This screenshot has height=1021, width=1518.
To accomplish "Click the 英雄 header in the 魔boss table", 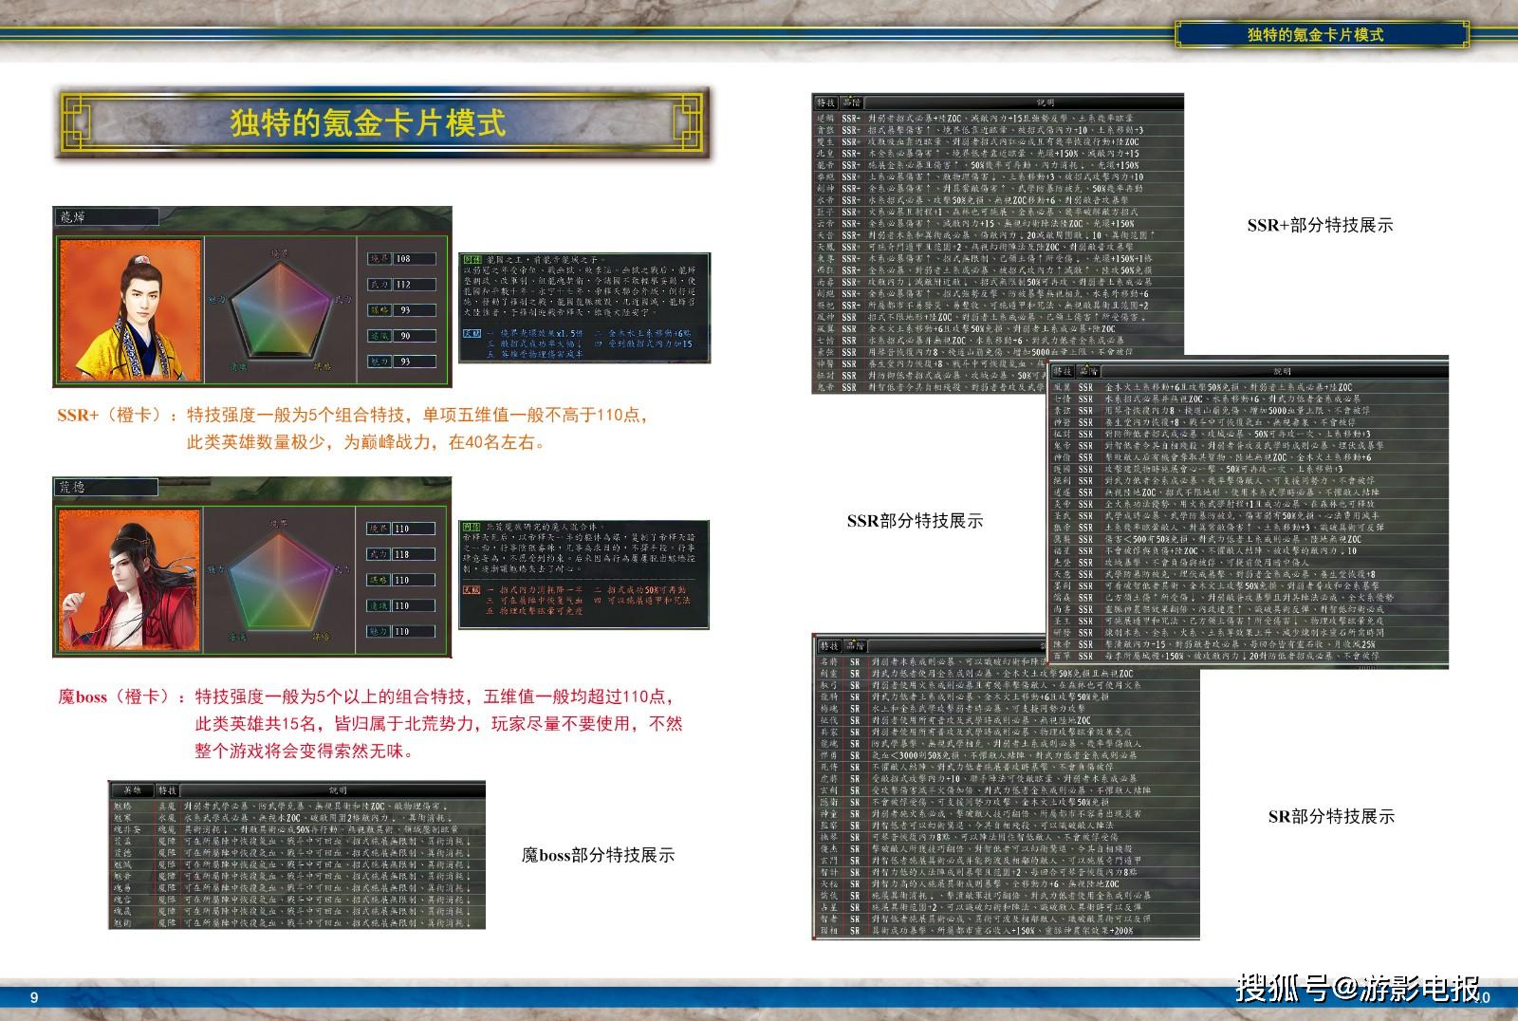I will click(132, 790).
